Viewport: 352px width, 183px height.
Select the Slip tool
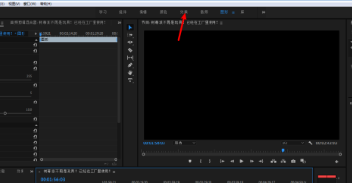pyautogui.click(x=130, y=58)
